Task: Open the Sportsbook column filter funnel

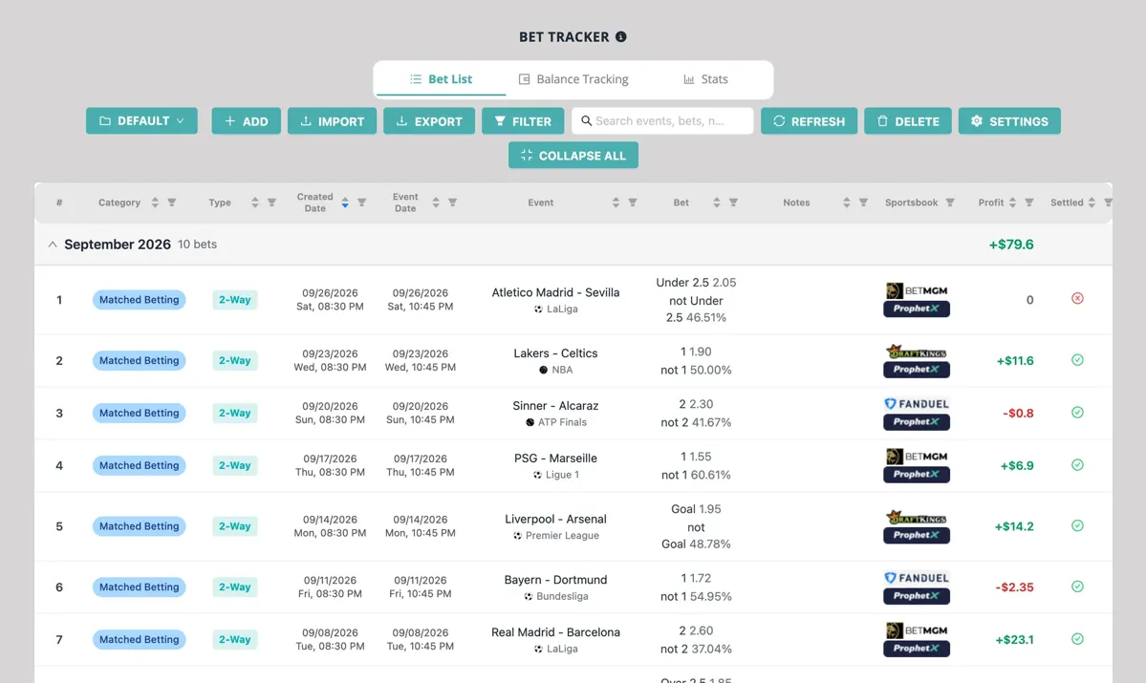Action: pyautogui.click(x=950, y=203)
